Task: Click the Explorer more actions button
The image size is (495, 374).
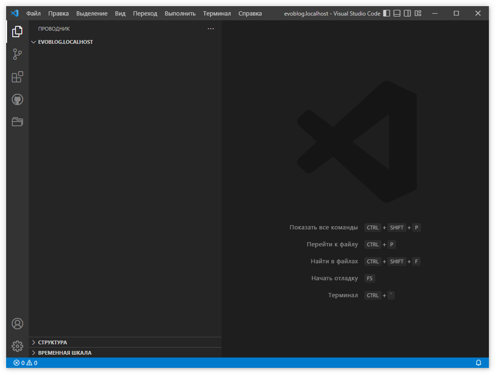Action: (x=211, y=29)
